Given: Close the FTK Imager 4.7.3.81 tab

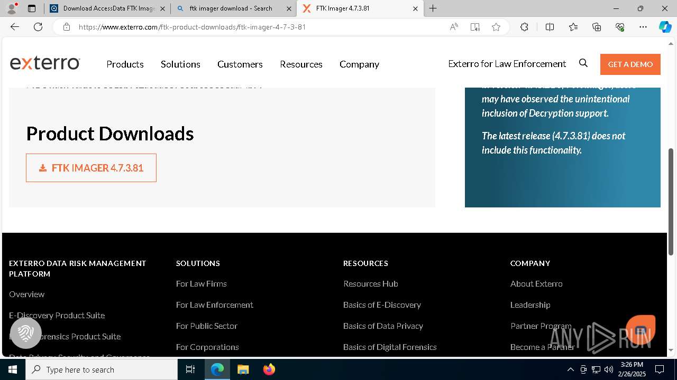Looking at the screenshot, I should pos(415,8).
